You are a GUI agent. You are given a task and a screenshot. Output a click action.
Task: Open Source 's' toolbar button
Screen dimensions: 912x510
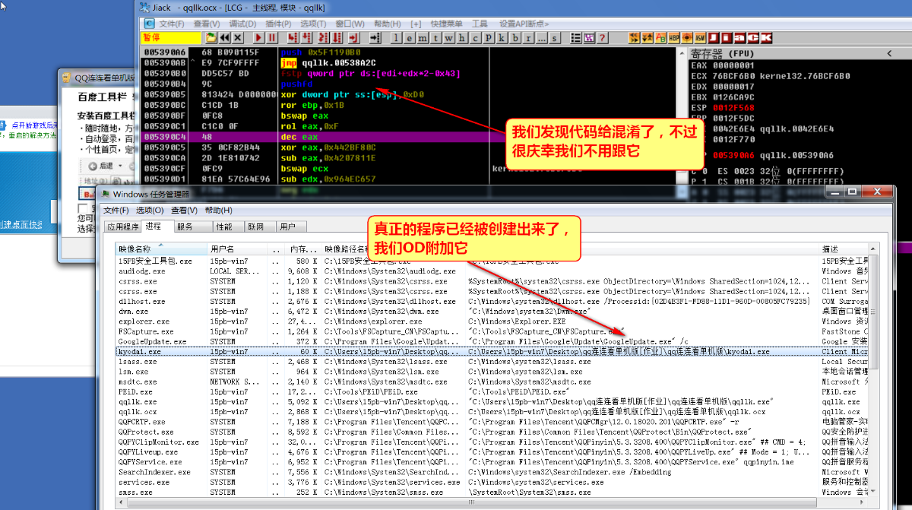coord(555,37)
